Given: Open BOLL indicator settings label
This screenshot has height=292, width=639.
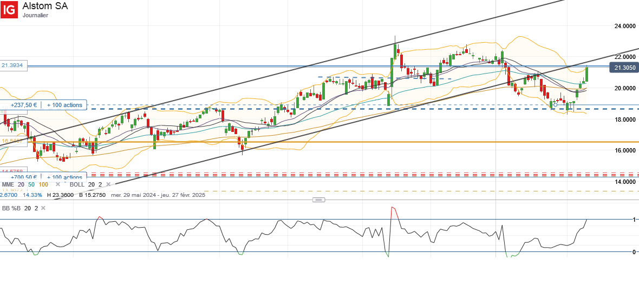Looking at the screenshot, I should tap(77, 184).
